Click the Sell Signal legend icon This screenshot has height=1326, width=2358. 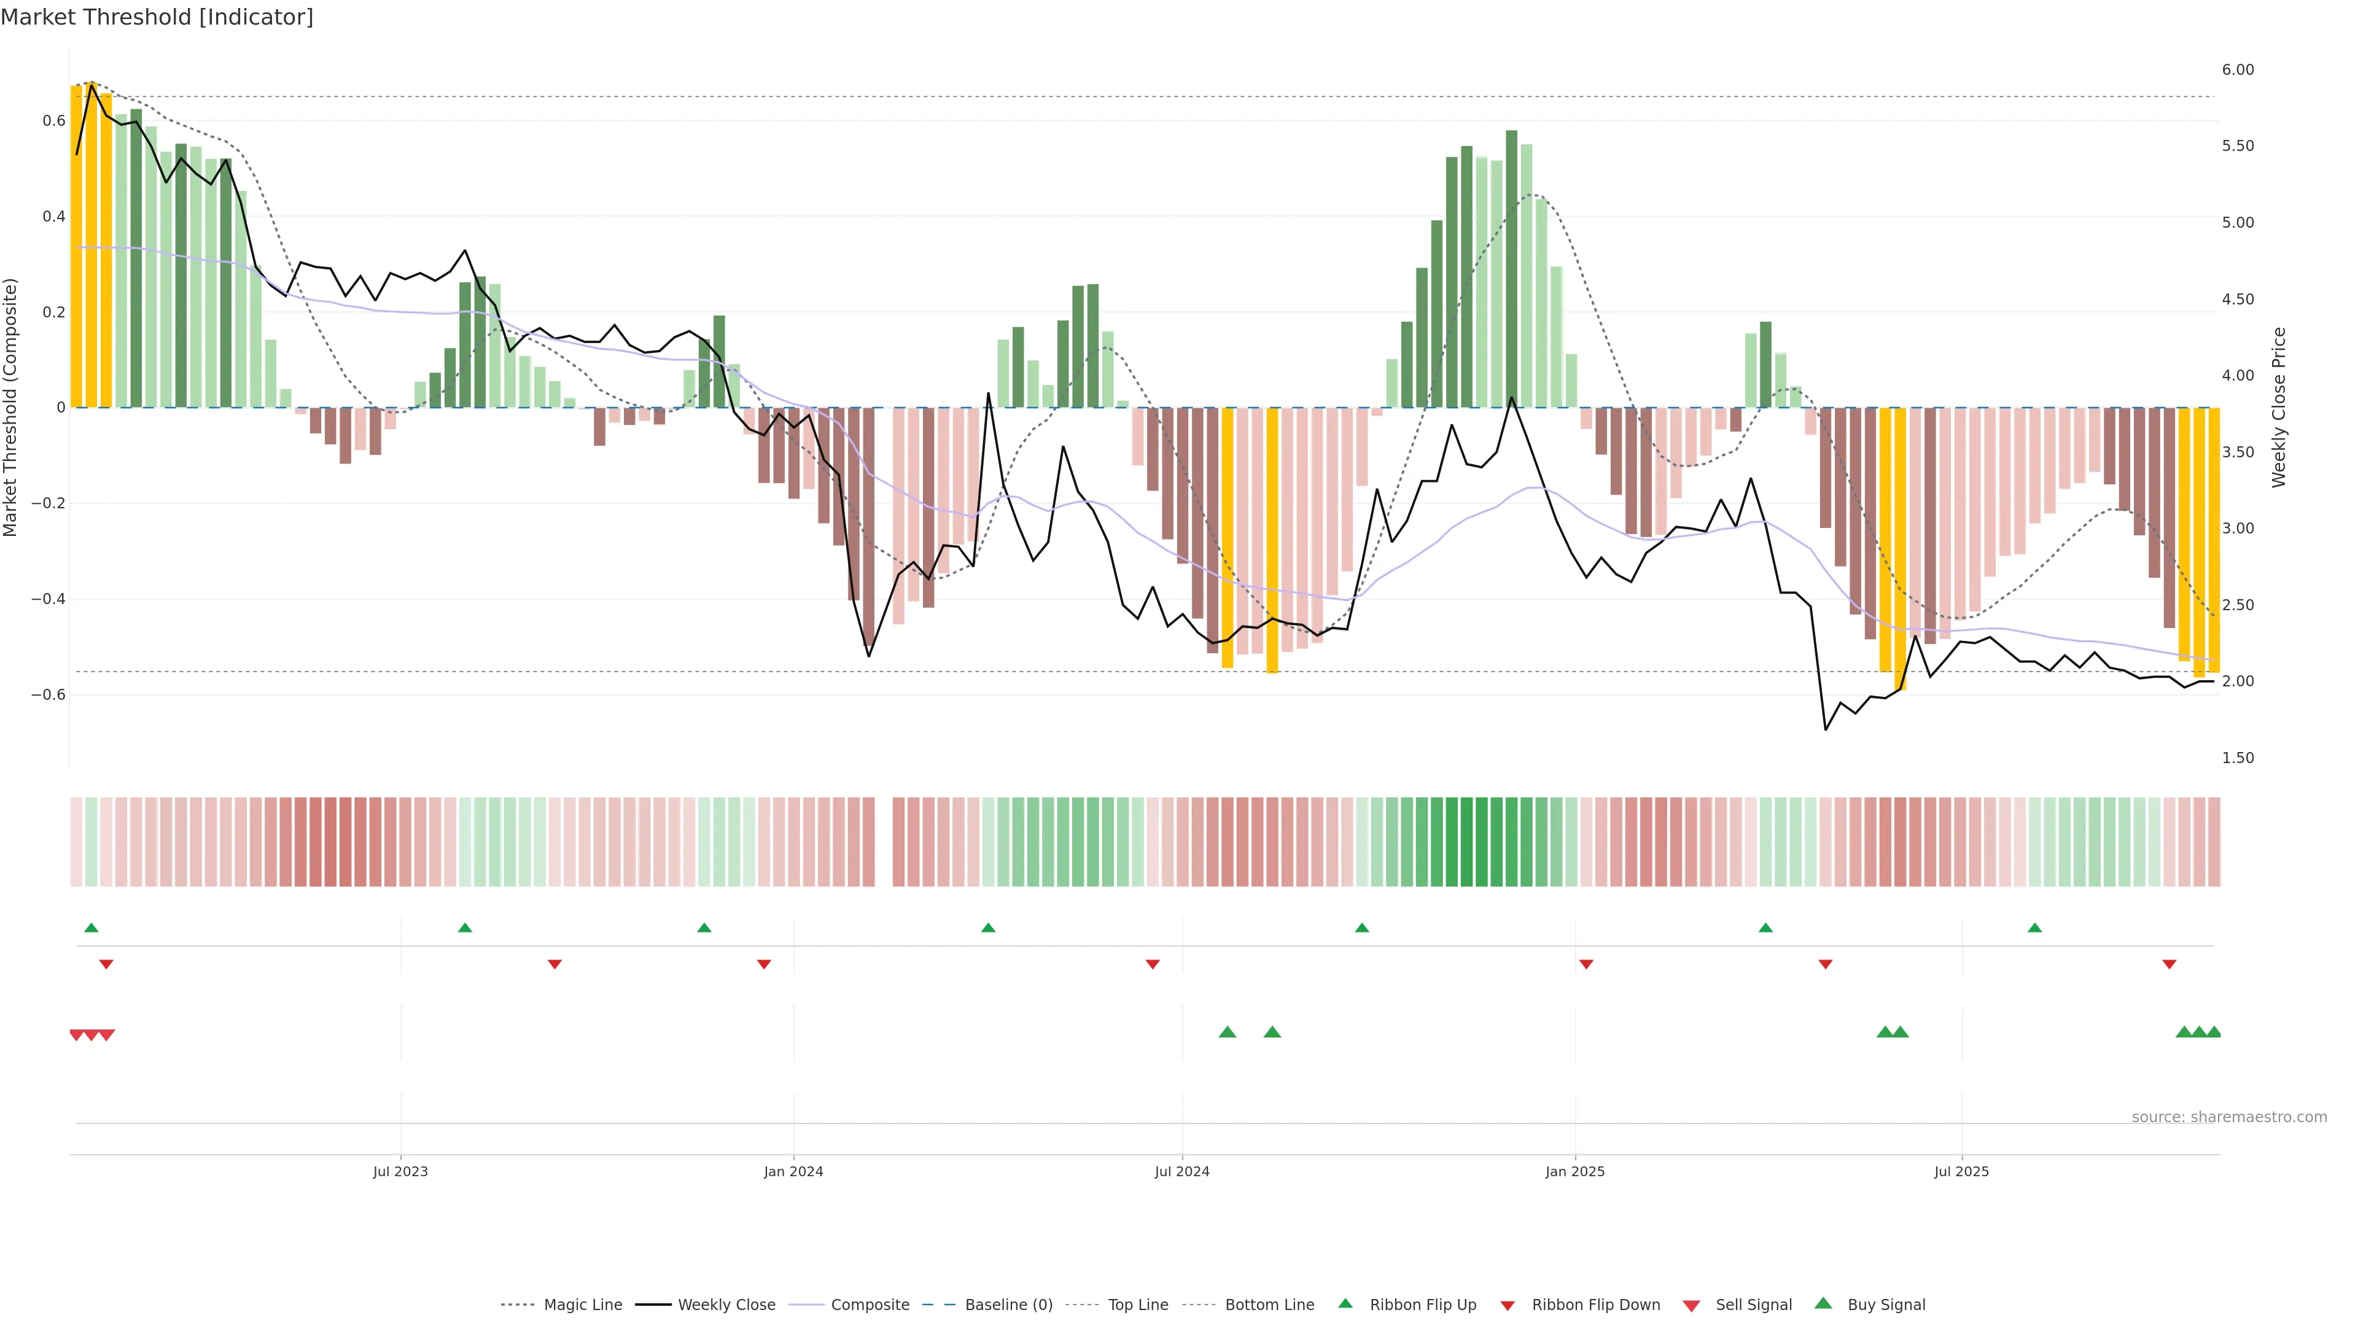[x=1692, y=1305]
